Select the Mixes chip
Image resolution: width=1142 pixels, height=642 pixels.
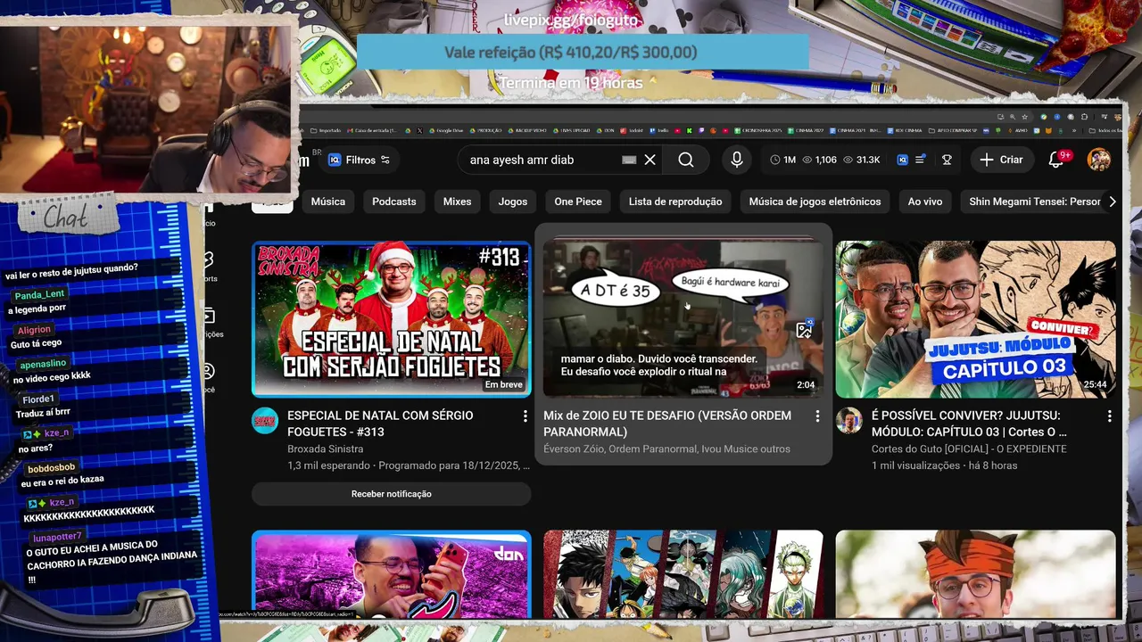coord(457,202)
